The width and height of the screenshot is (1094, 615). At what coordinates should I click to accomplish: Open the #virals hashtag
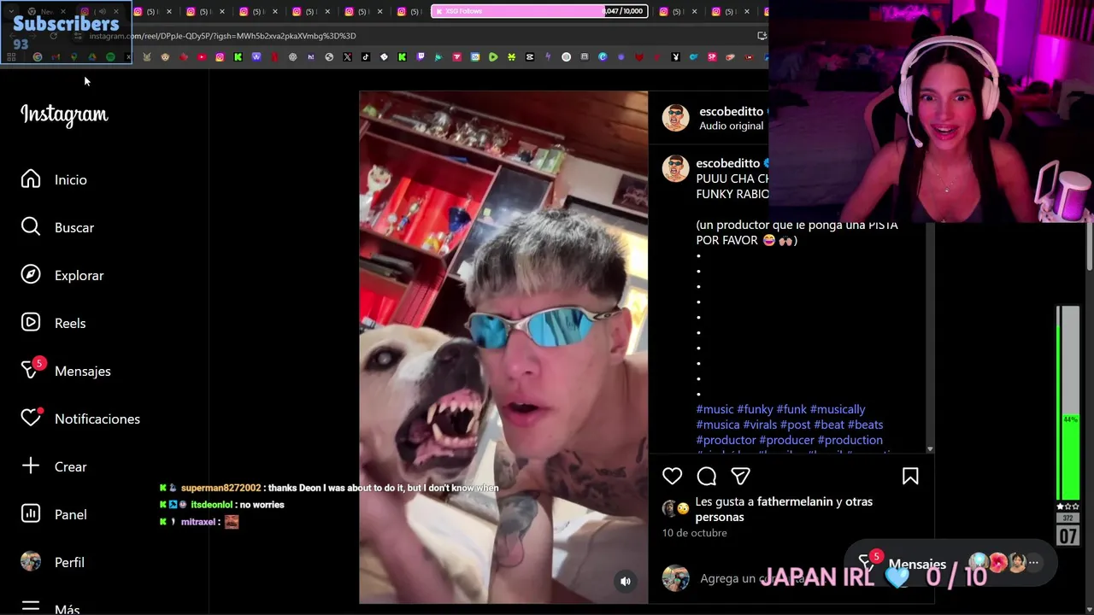760,425
